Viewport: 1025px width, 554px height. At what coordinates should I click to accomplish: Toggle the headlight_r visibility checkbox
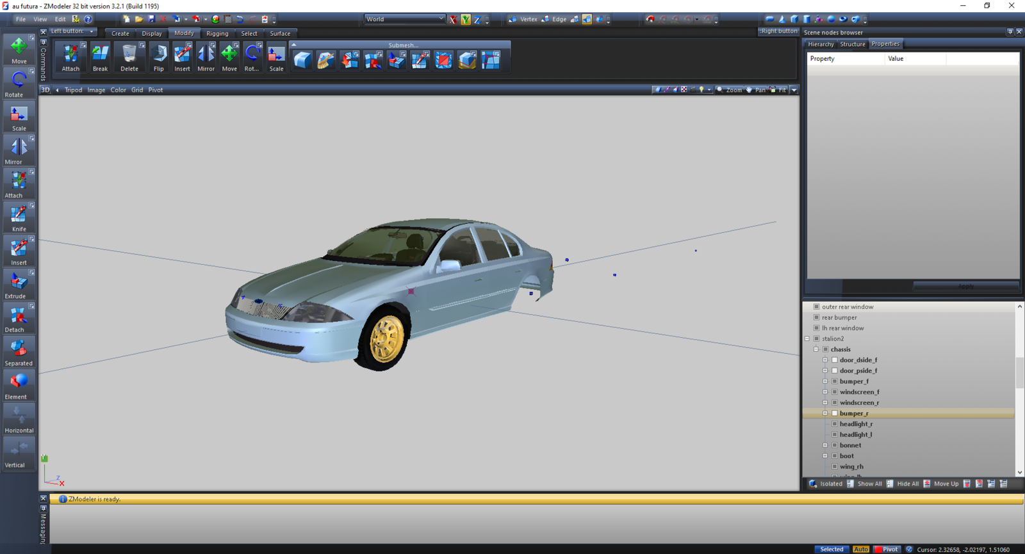pos(835,424)
